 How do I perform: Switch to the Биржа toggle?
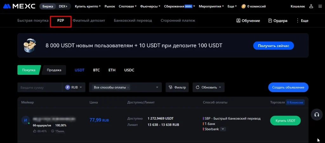pyautogui.click(x=48, y=6)
